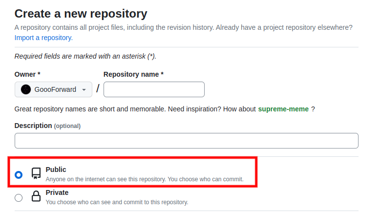380x213 pixels.
Task: Click the Import a repository link
Action: click(x=43, y=38)
